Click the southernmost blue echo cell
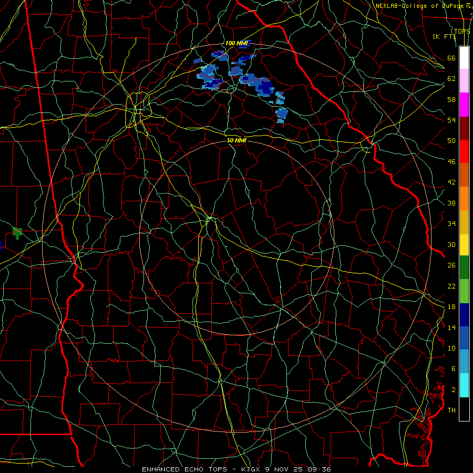This screenshot has height=473, width=473. pos(282,115)
